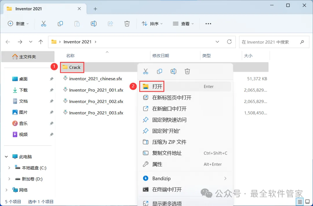Open 主文件夹 in the sidebar

pyautogui.click(x=28, y=57)
